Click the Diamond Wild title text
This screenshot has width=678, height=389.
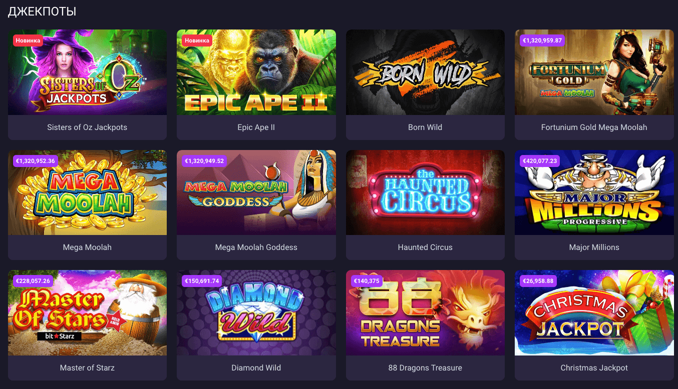click(x=256, y=367)
